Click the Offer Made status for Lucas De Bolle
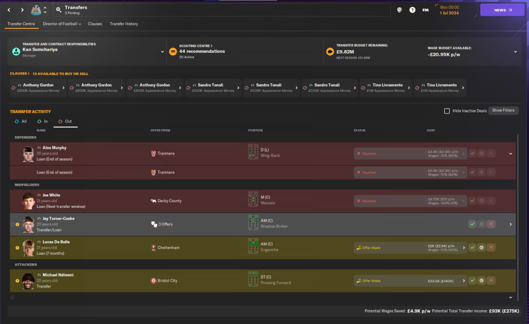529x324 pixels. tap(368, 247)
